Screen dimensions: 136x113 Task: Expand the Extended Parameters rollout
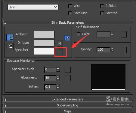click(67, 99)
